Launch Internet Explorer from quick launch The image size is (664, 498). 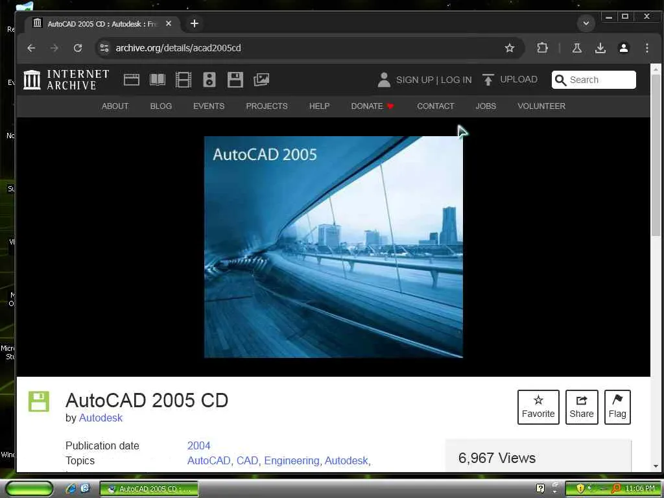[71, 489]
